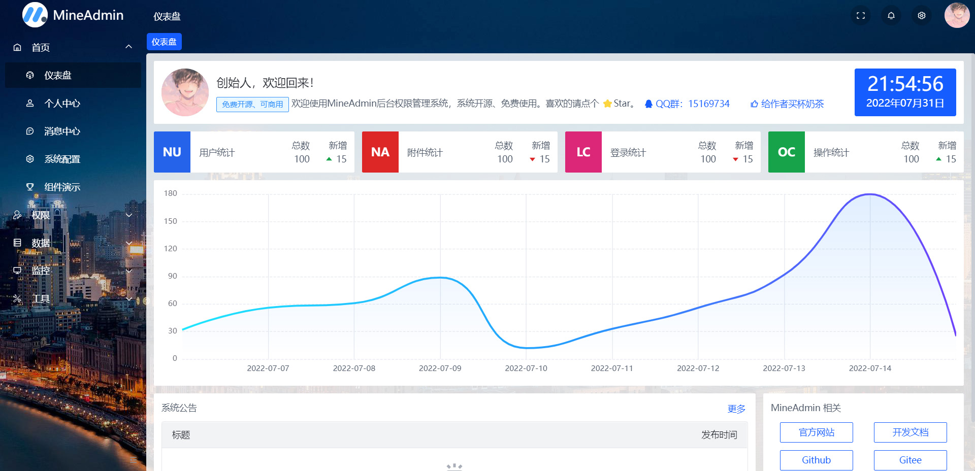
Task: Click the 用户统计 label
Action: pos(217,153)
